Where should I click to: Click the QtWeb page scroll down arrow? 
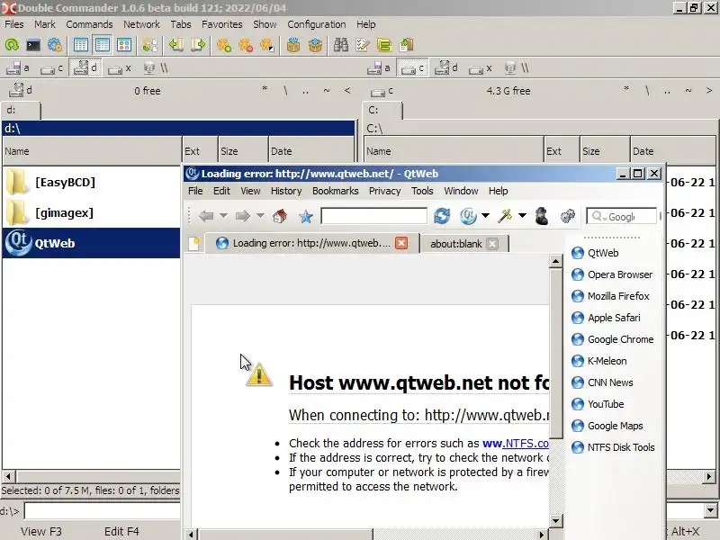(x=555, y=520)
